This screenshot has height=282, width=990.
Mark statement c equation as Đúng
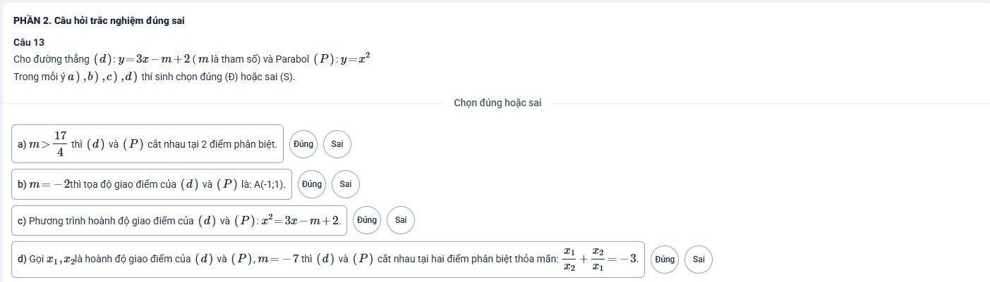(x=367, y=220)
